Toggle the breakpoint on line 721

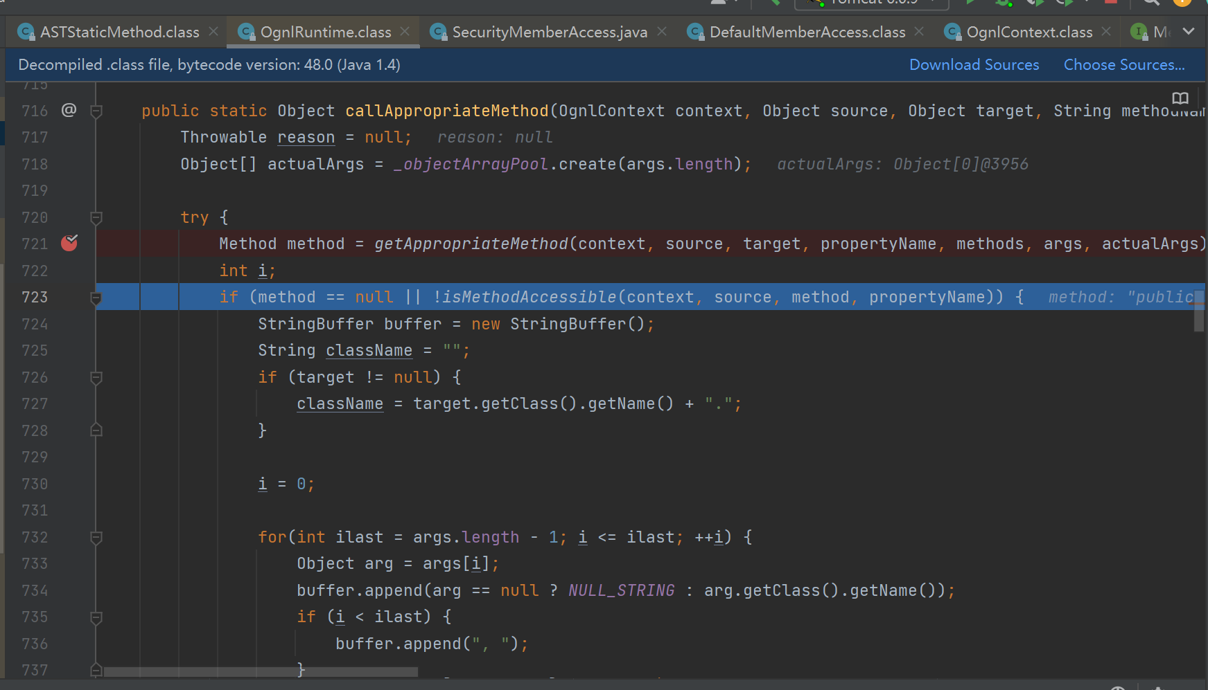[x=69, y=243]
